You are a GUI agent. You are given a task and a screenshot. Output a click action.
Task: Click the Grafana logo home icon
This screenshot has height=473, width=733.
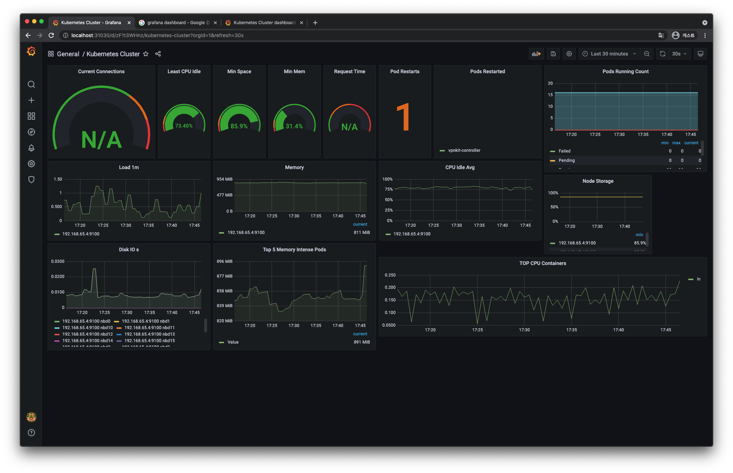tap(31, 52)
